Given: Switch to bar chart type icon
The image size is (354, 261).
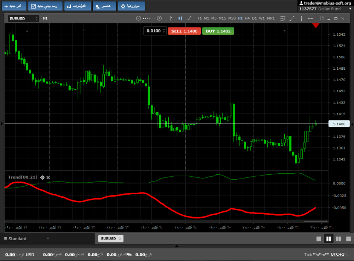Looking at the screenshot, I should point(171,18).
